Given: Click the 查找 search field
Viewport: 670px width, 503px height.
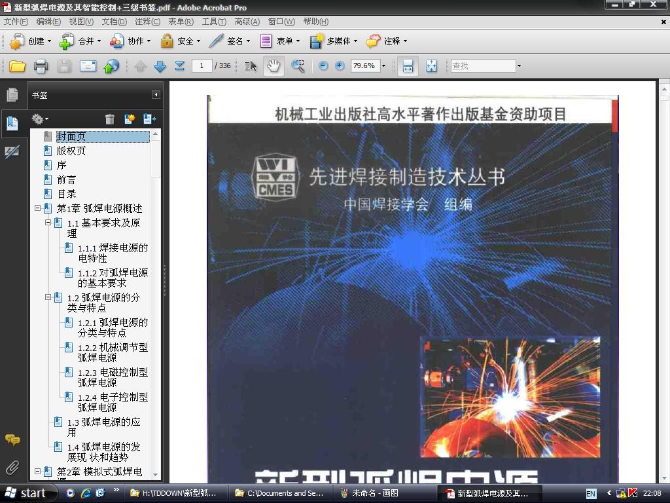Looking at the screenshot, I should (483, 65).
